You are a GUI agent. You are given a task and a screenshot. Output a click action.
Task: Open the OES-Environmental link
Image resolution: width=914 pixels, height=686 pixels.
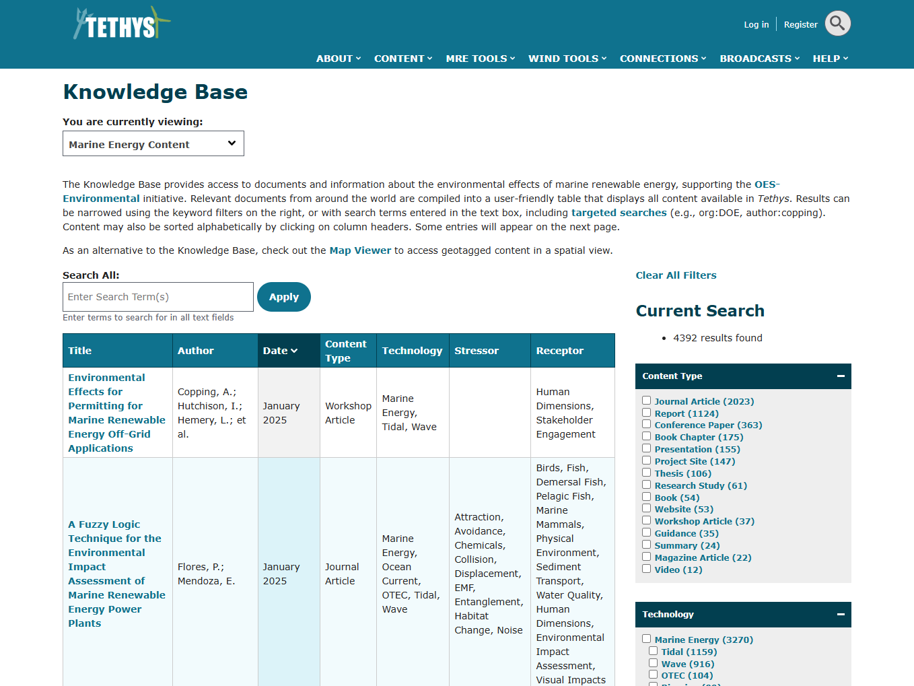coord(767,184)
